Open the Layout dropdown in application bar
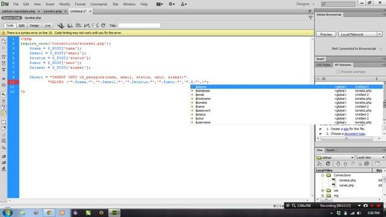The height and width of the screenshot is (217, 386). 159,4
